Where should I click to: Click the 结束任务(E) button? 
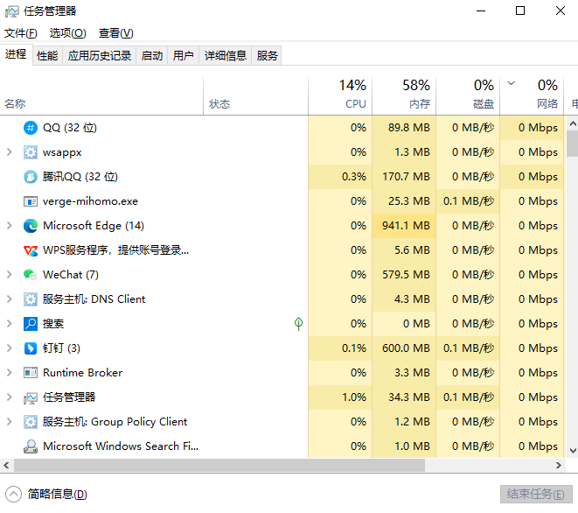[536, 494]
